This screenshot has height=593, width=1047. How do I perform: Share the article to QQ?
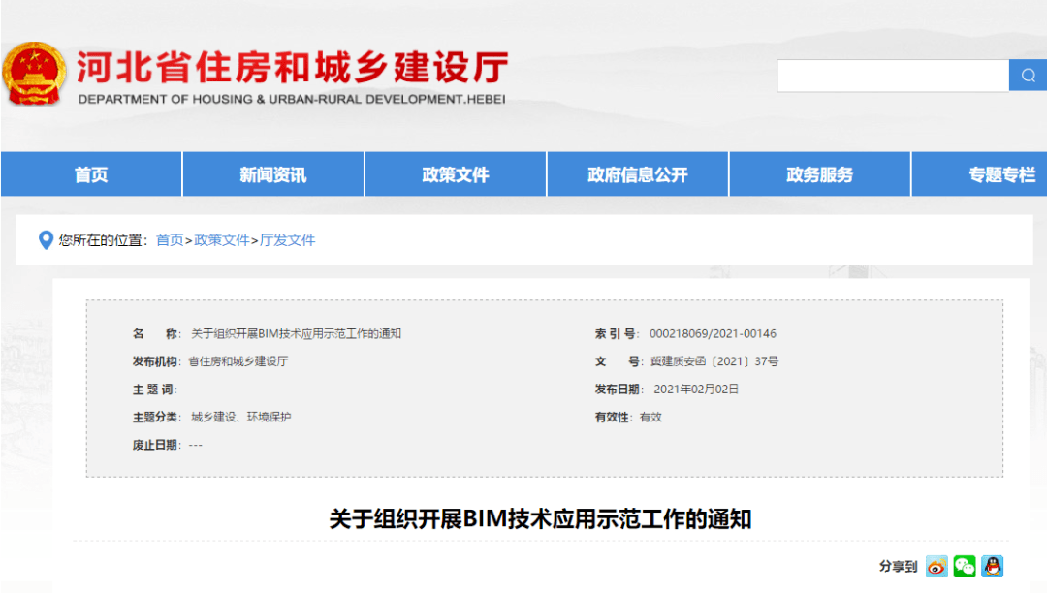click(992, 566)
